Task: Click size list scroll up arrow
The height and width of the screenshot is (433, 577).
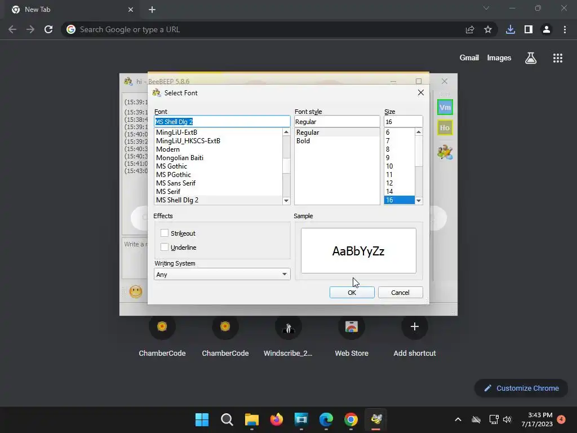Action: coord(419,132)
